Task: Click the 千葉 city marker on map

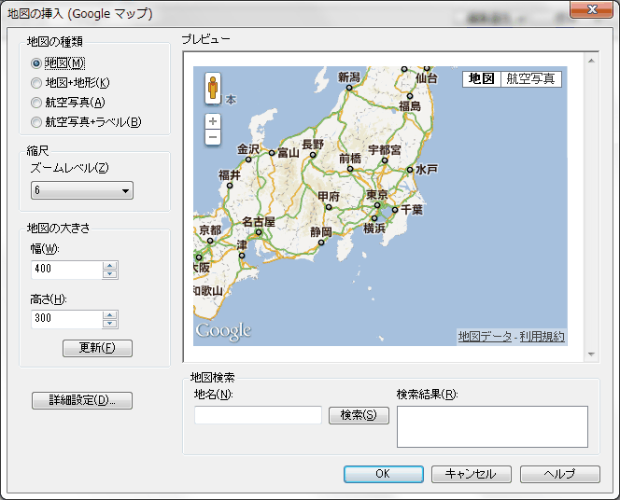Action: click(x=395, y=210)
